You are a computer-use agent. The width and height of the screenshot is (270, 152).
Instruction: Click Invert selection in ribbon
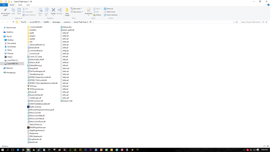(x=111, y=15)
